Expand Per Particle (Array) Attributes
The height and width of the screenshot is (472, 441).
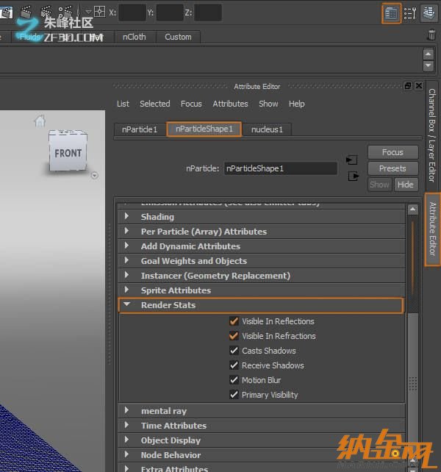261,232
